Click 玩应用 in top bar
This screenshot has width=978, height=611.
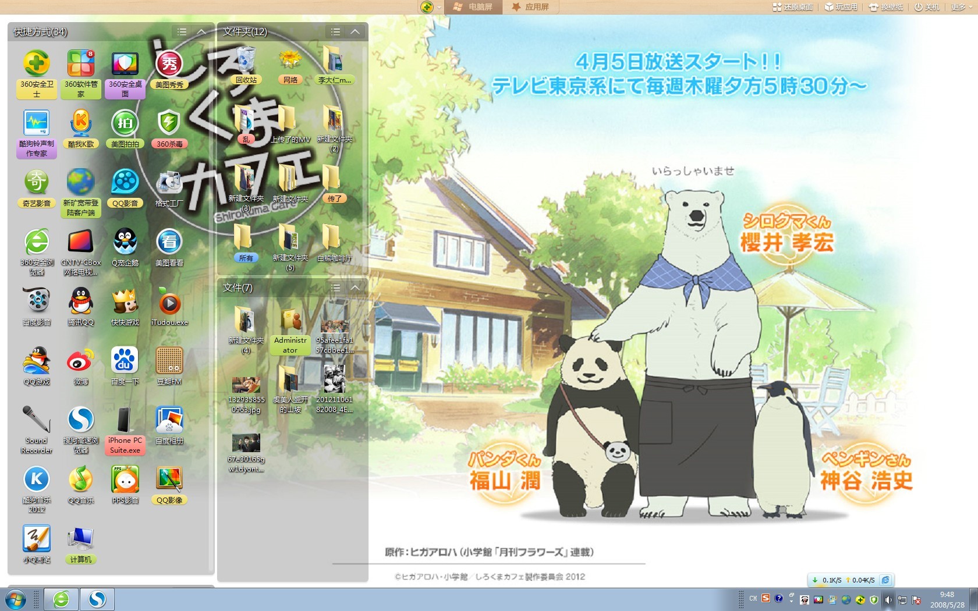841,7
